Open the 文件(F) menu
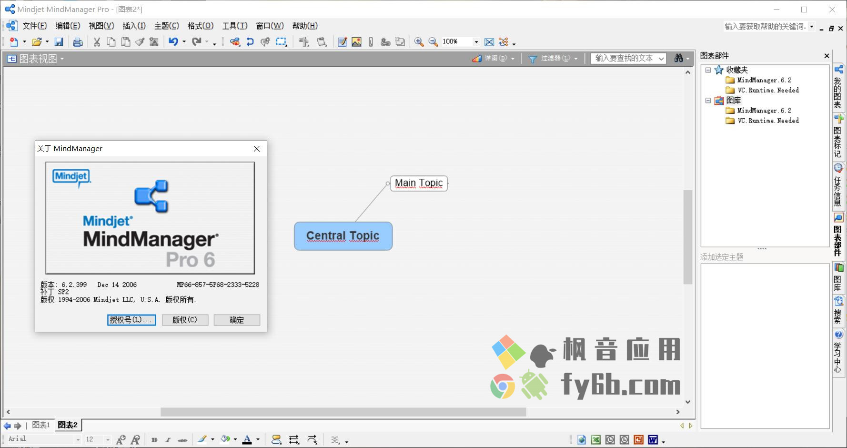847x448 pixels. click(34, 26)
